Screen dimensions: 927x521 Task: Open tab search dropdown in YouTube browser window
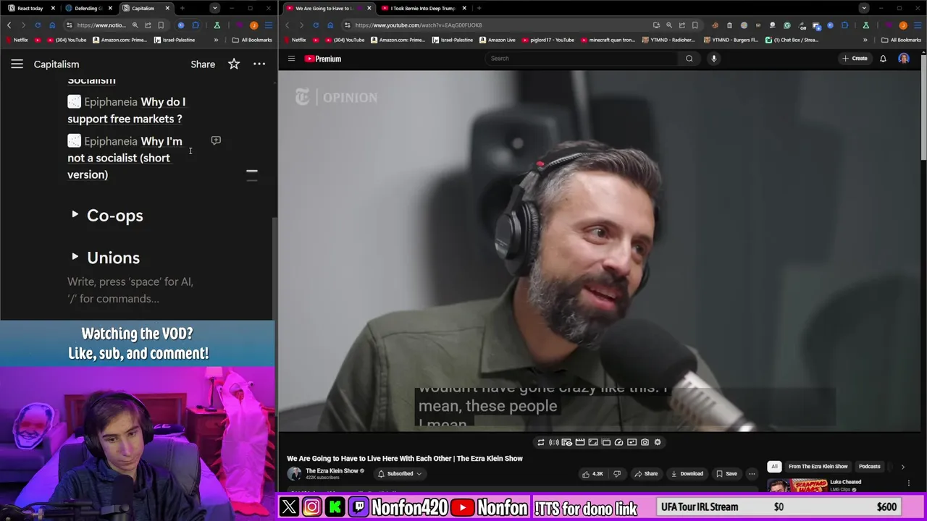(x=863, y=8)
